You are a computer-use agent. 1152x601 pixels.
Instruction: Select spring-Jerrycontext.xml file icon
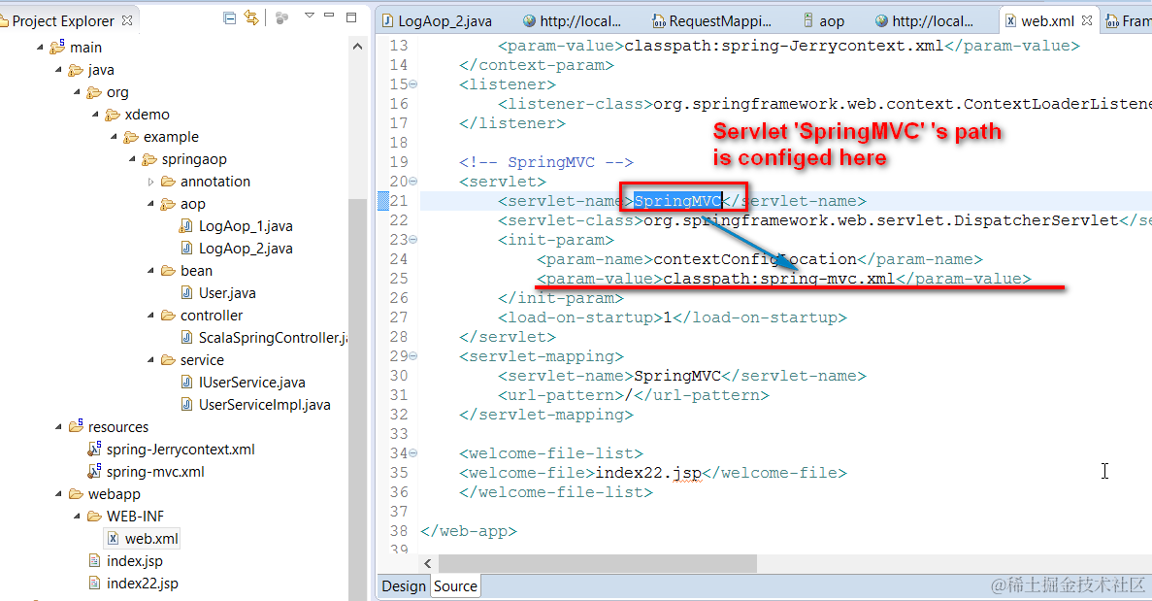(x=95, y=449)
